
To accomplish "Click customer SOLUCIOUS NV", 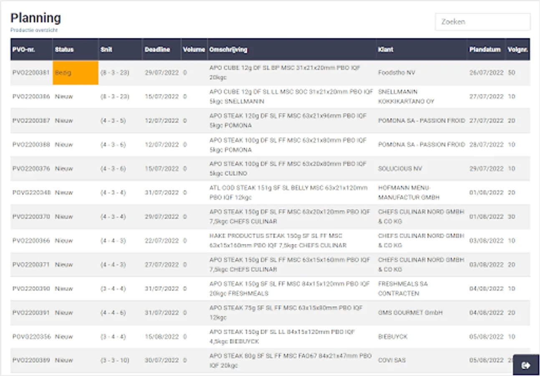I will pos(400,169).
